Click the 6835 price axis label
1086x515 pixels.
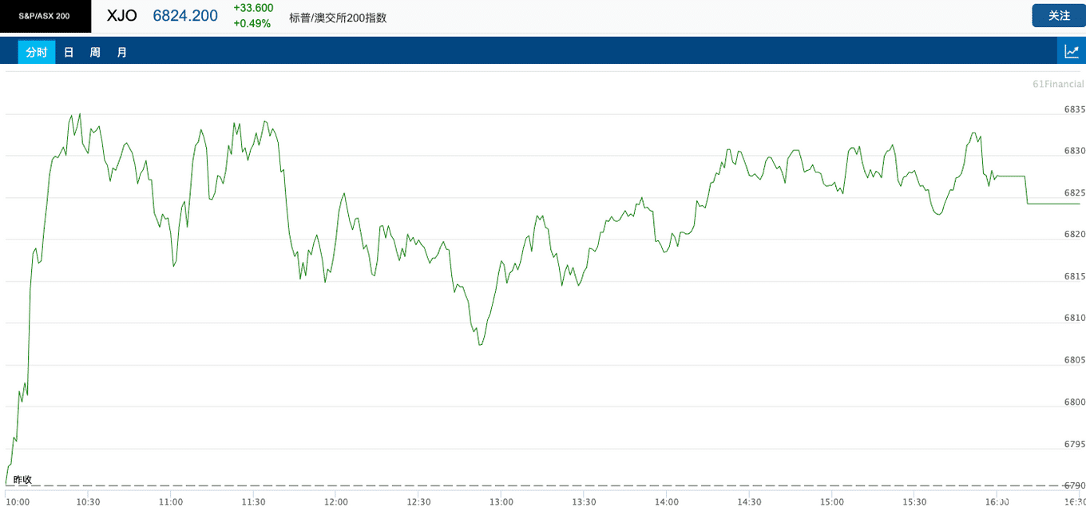[x=1074, y=109]
